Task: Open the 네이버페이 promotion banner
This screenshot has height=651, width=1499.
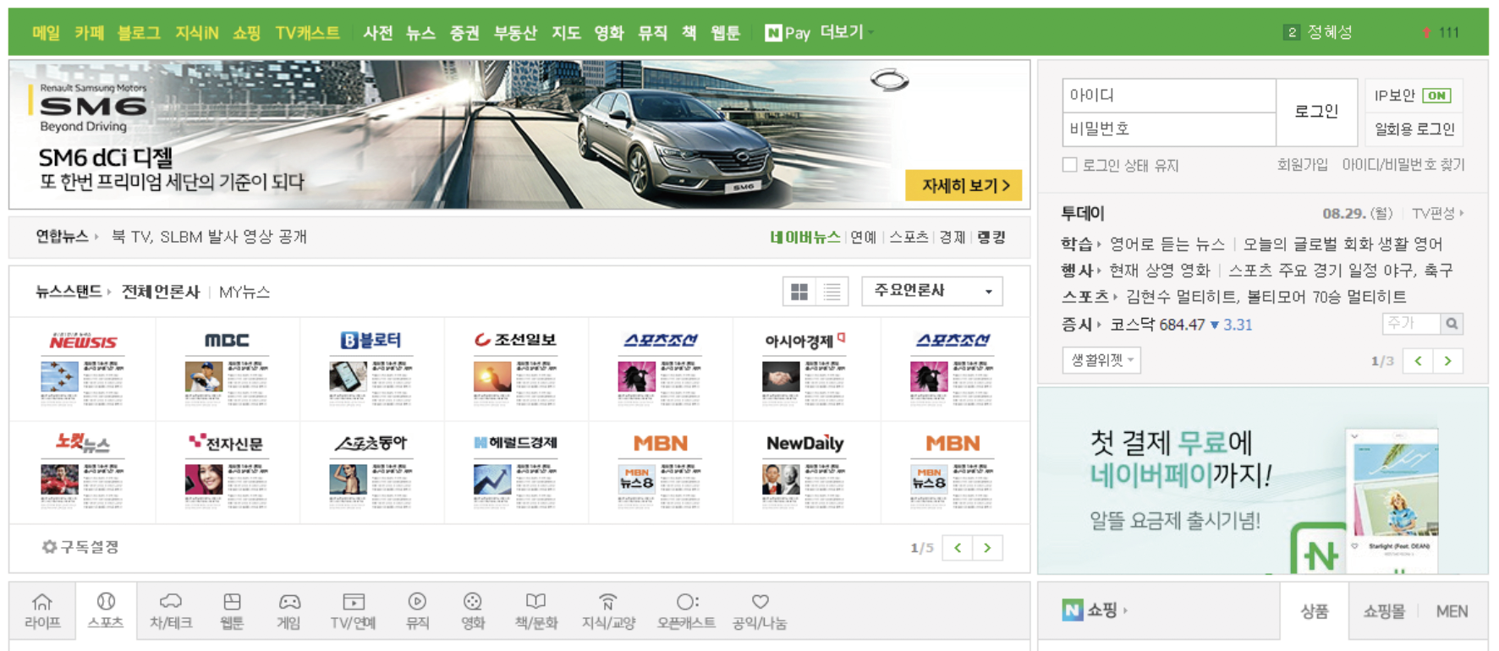Action: coord(1262,481)
